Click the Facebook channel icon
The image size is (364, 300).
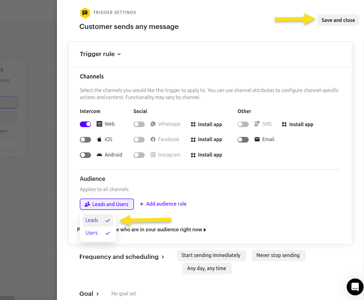153,139
